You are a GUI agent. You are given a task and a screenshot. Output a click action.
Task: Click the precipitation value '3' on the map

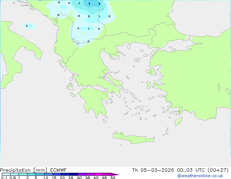pos(99,4)
